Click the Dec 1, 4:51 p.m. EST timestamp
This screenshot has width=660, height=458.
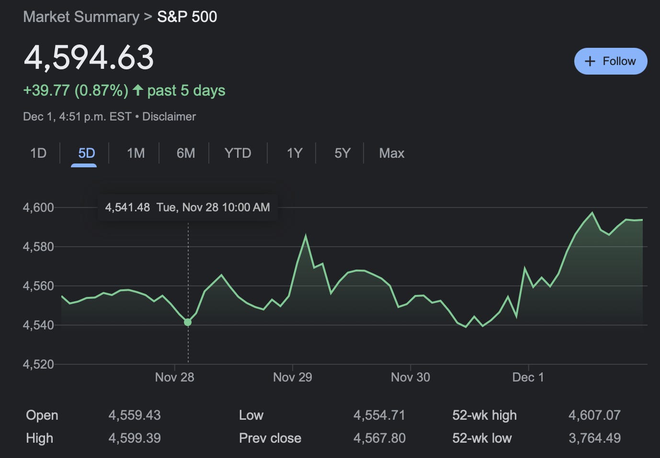pos(77,117)
